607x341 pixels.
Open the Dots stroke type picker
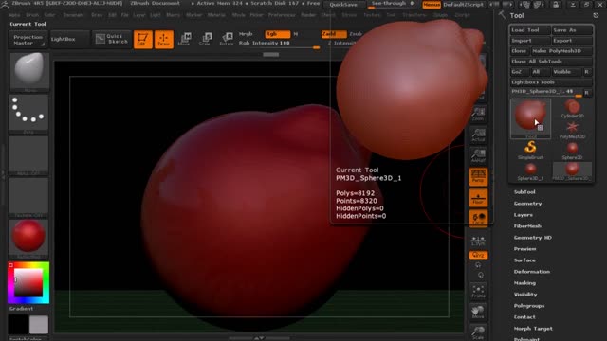[x=28, y=114]
